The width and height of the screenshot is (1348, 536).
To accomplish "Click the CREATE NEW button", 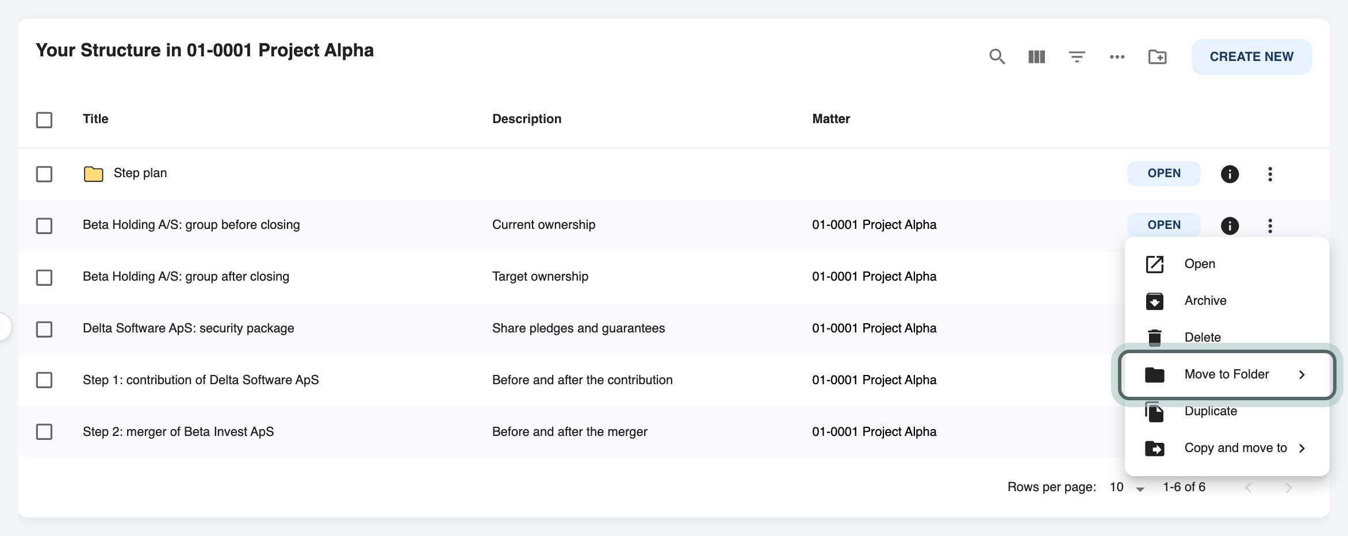I will click(x=1251, y=57).
